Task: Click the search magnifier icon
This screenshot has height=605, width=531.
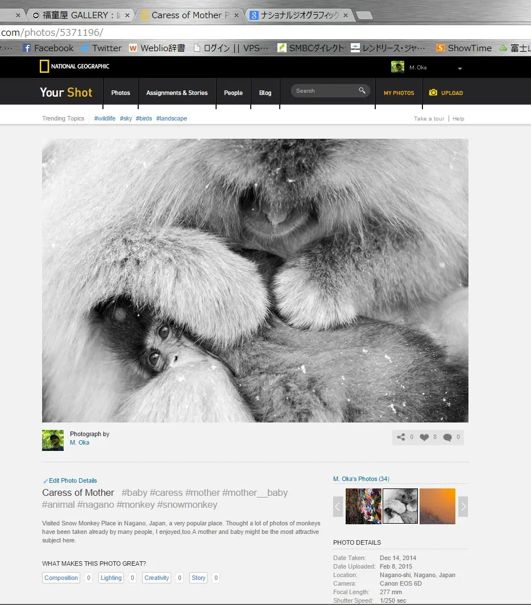Action: (362, 90)
